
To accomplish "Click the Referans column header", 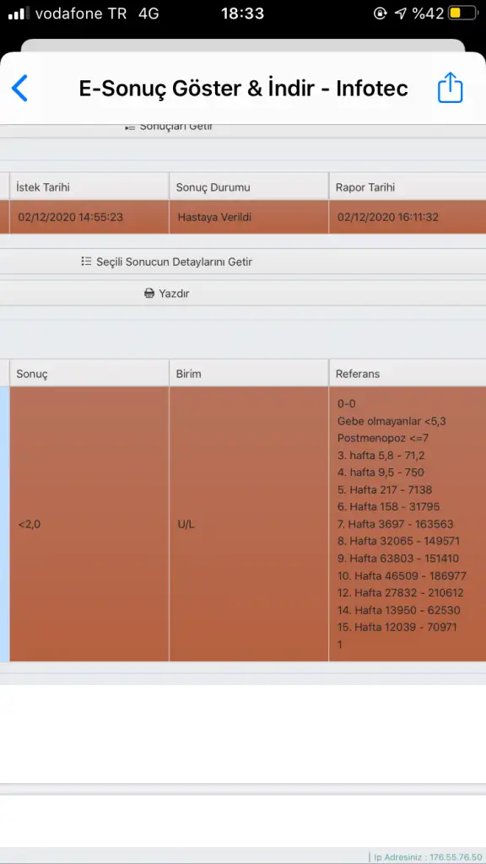I will (408, 374).
